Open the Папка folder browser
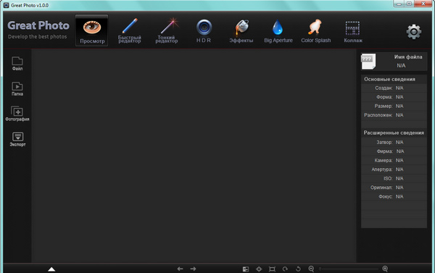 pos(17,88)
